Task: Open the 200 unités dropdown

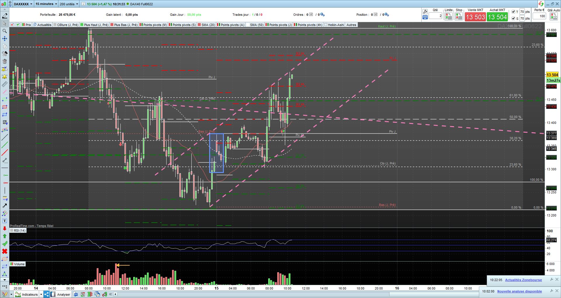Action: [69, 4]
